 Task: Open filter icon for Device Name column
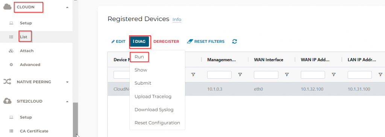pyautogui.click(x=193, y=75)
